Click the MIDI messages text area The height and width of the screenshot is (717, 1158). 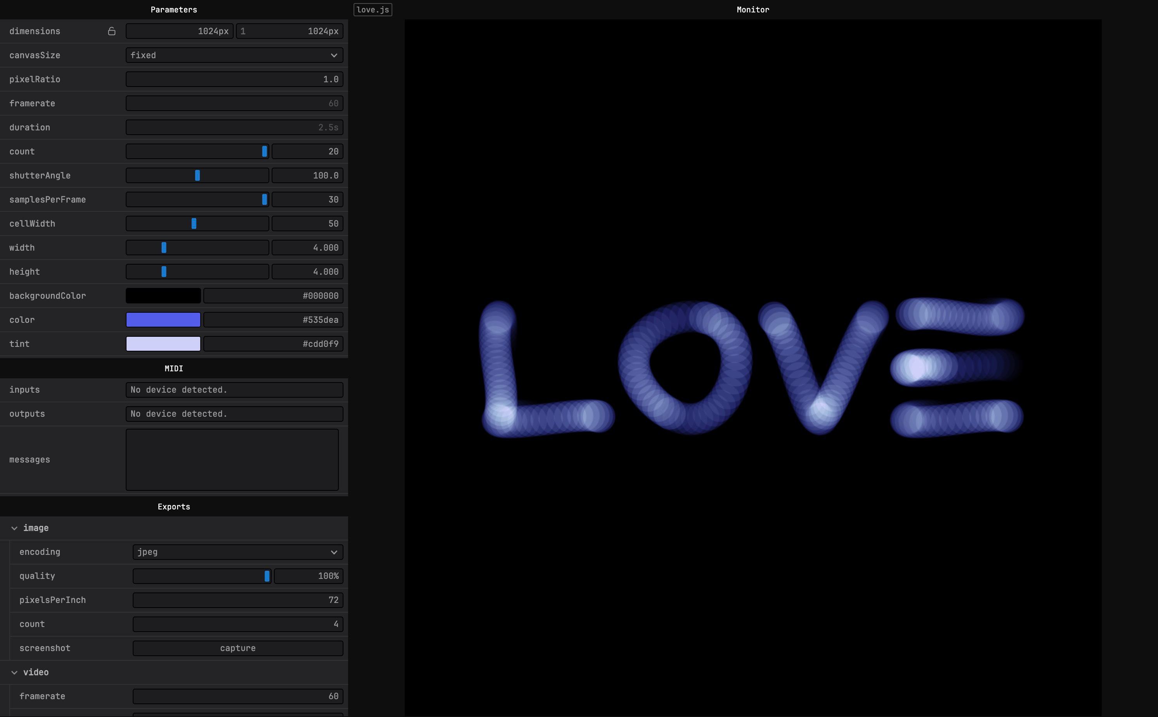click(x=232, y=459)
